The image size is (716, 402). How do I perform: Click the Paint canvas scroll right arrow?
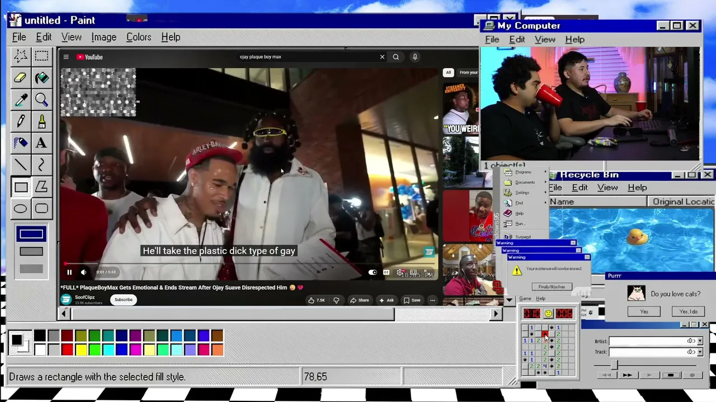coord(496,314)
